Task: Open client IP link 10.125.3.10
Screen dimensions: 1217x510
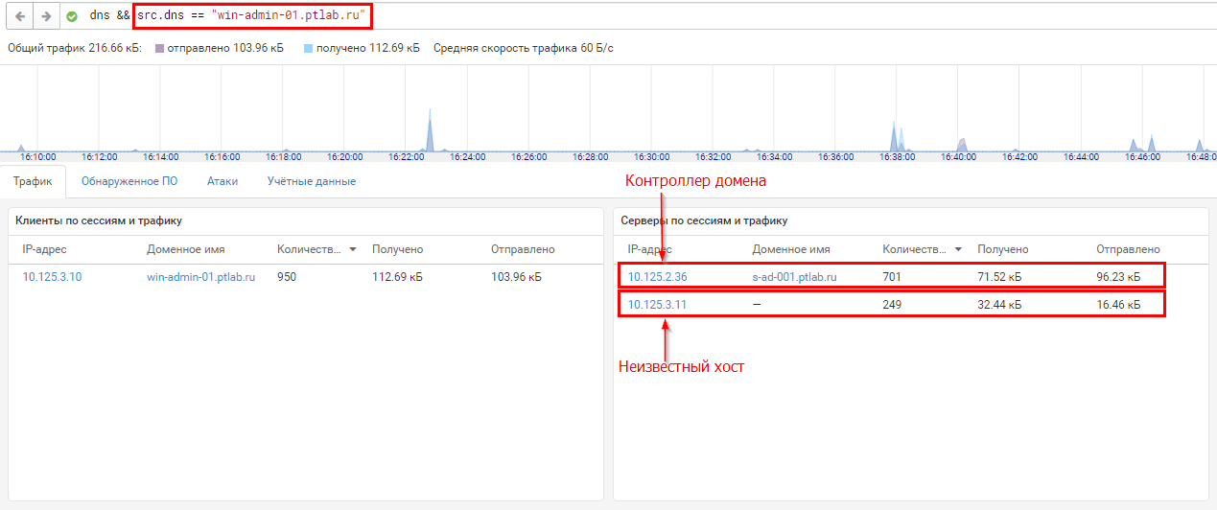Action: 52,277
